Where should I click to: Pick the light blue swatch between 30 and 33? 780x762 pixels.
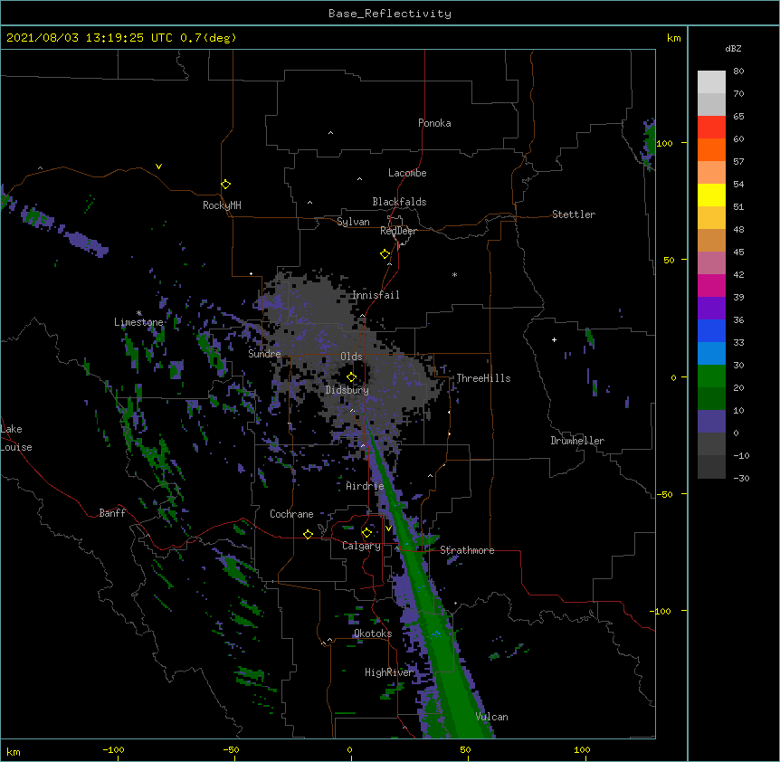point(711,354)
